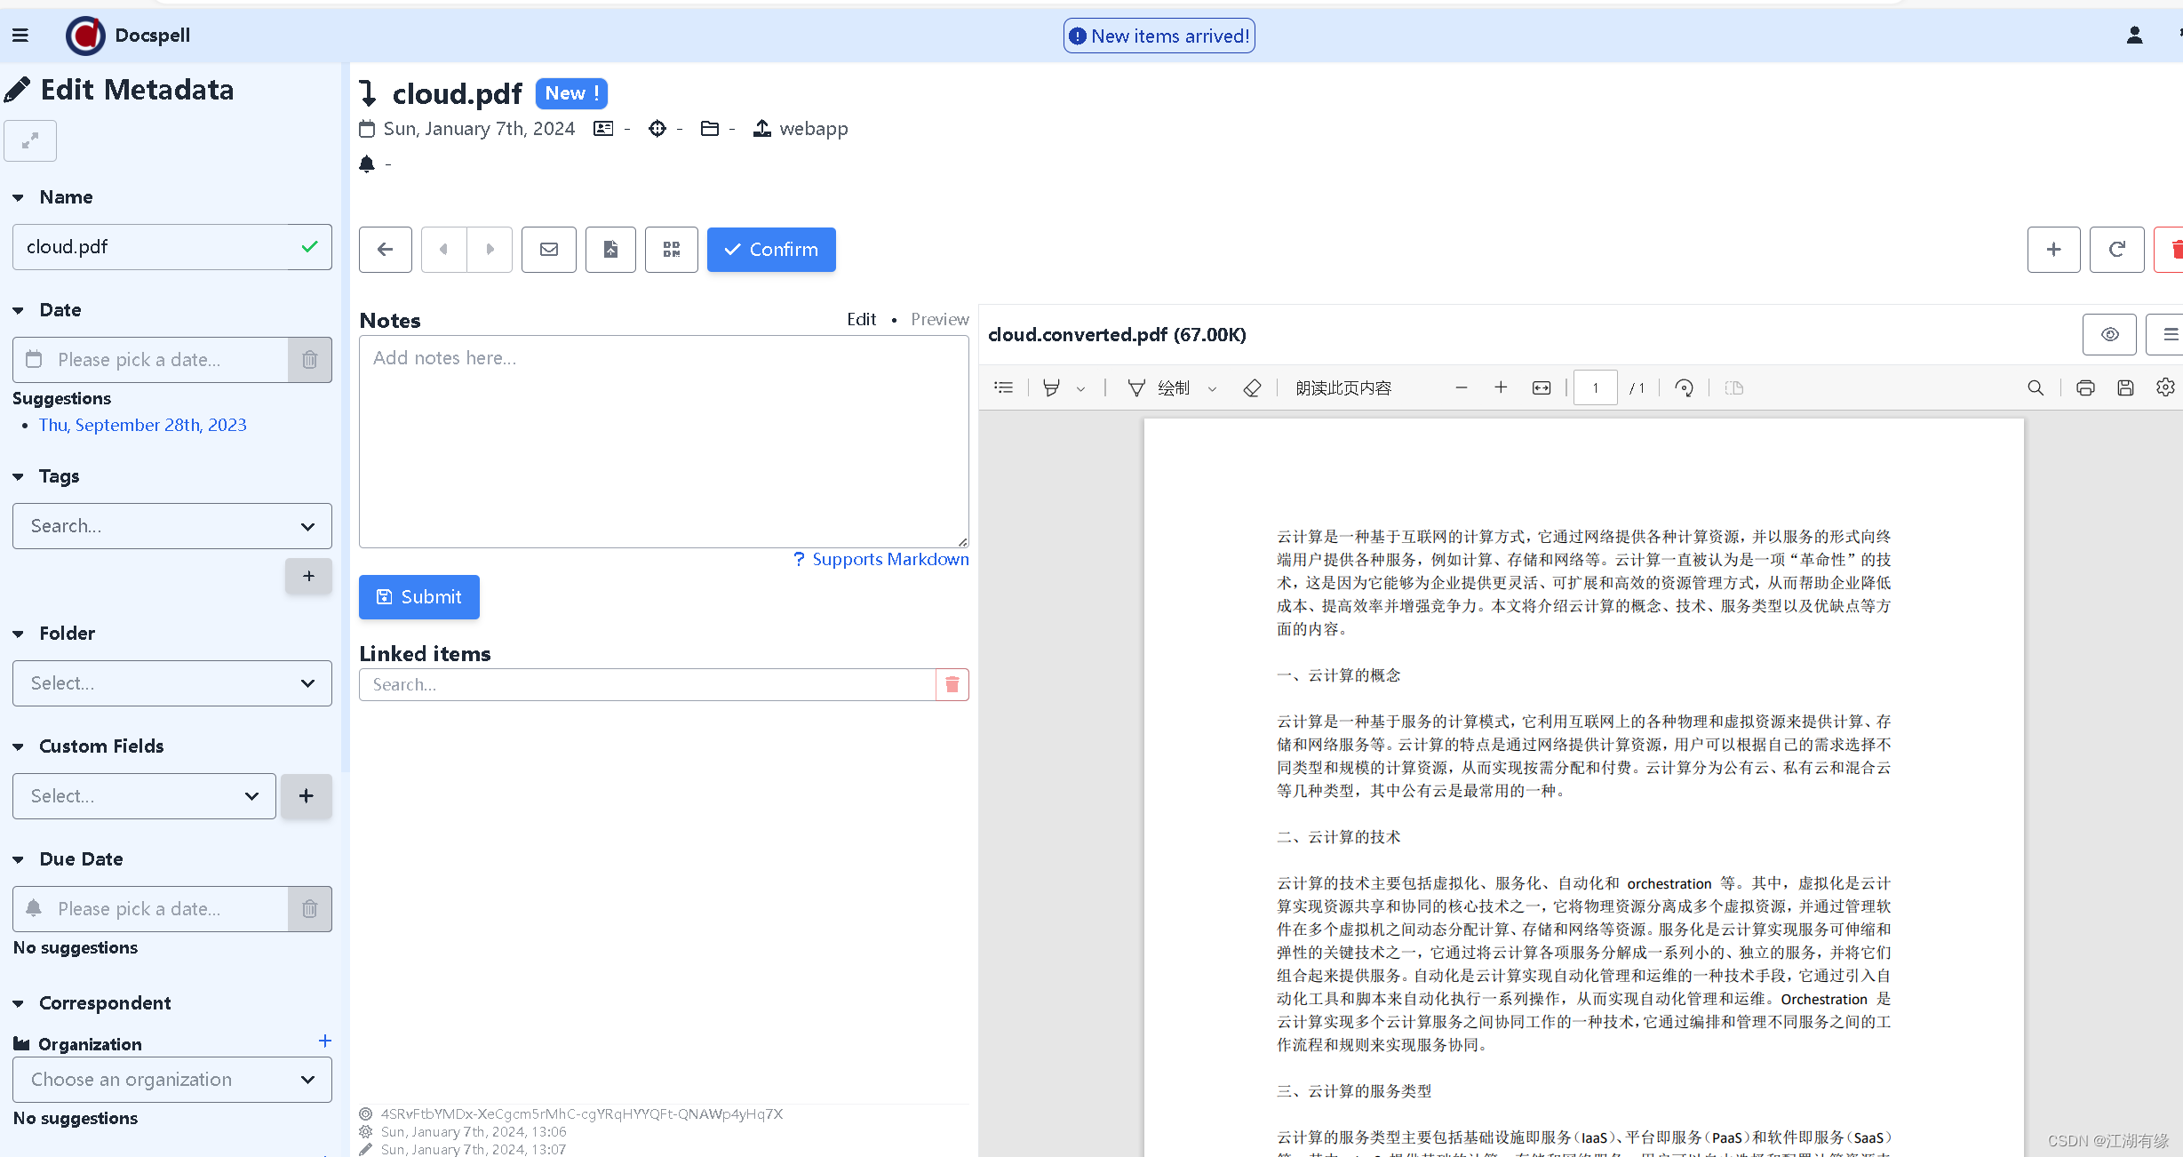Open the Folder select dropdown
2183x1157 pixels.
(172, 683)
